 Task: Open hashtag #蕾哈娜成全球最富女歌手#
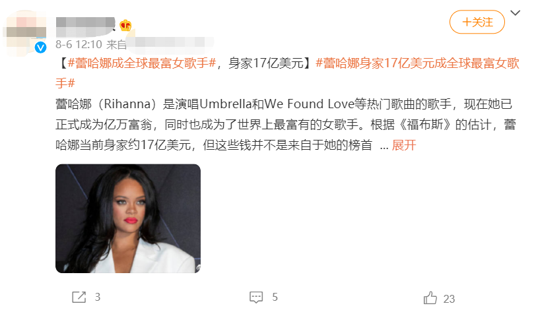point(142,63)
